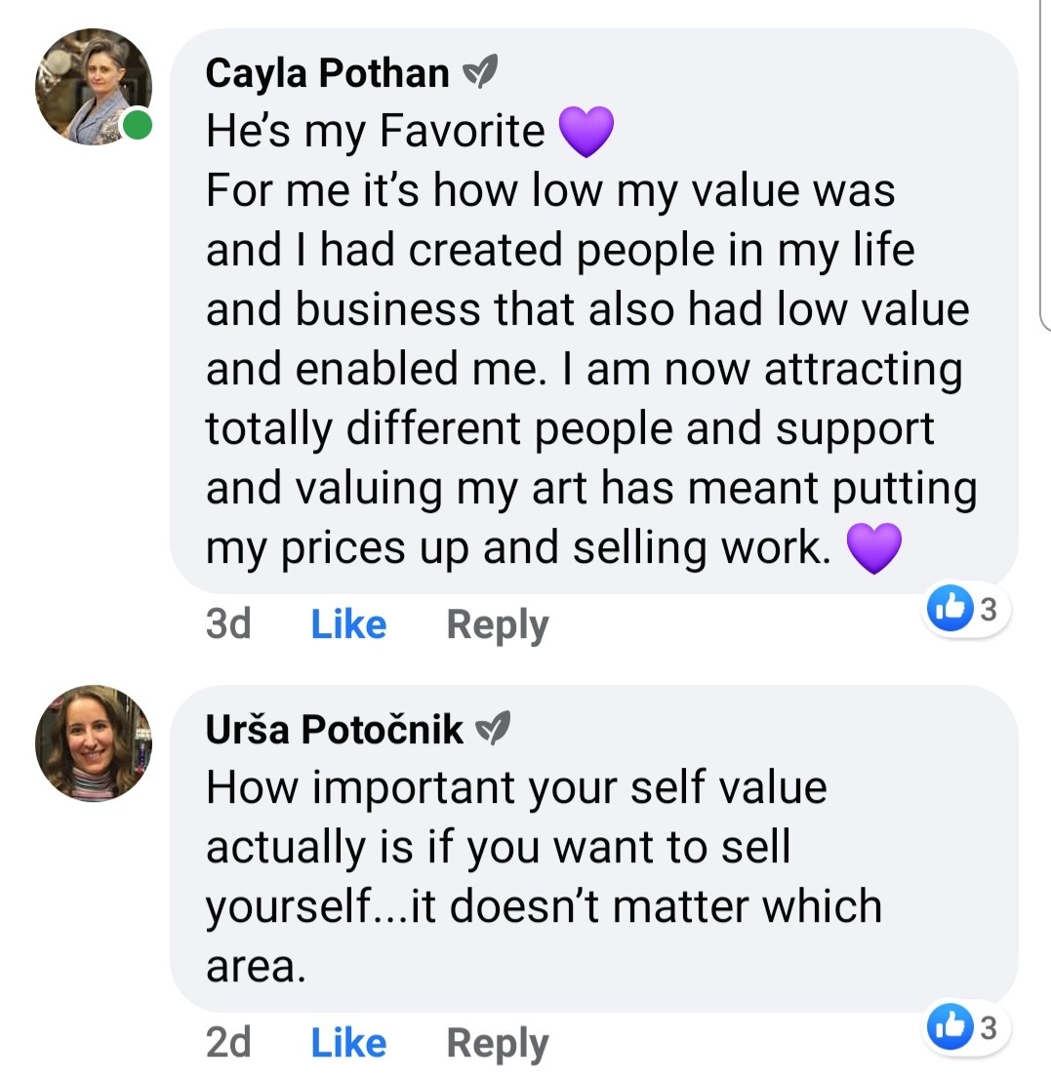This screenshot has height=1079, width=1051.
Task: Click leaf badge beside Urša Potočnik
Action: tap(493, 729)
